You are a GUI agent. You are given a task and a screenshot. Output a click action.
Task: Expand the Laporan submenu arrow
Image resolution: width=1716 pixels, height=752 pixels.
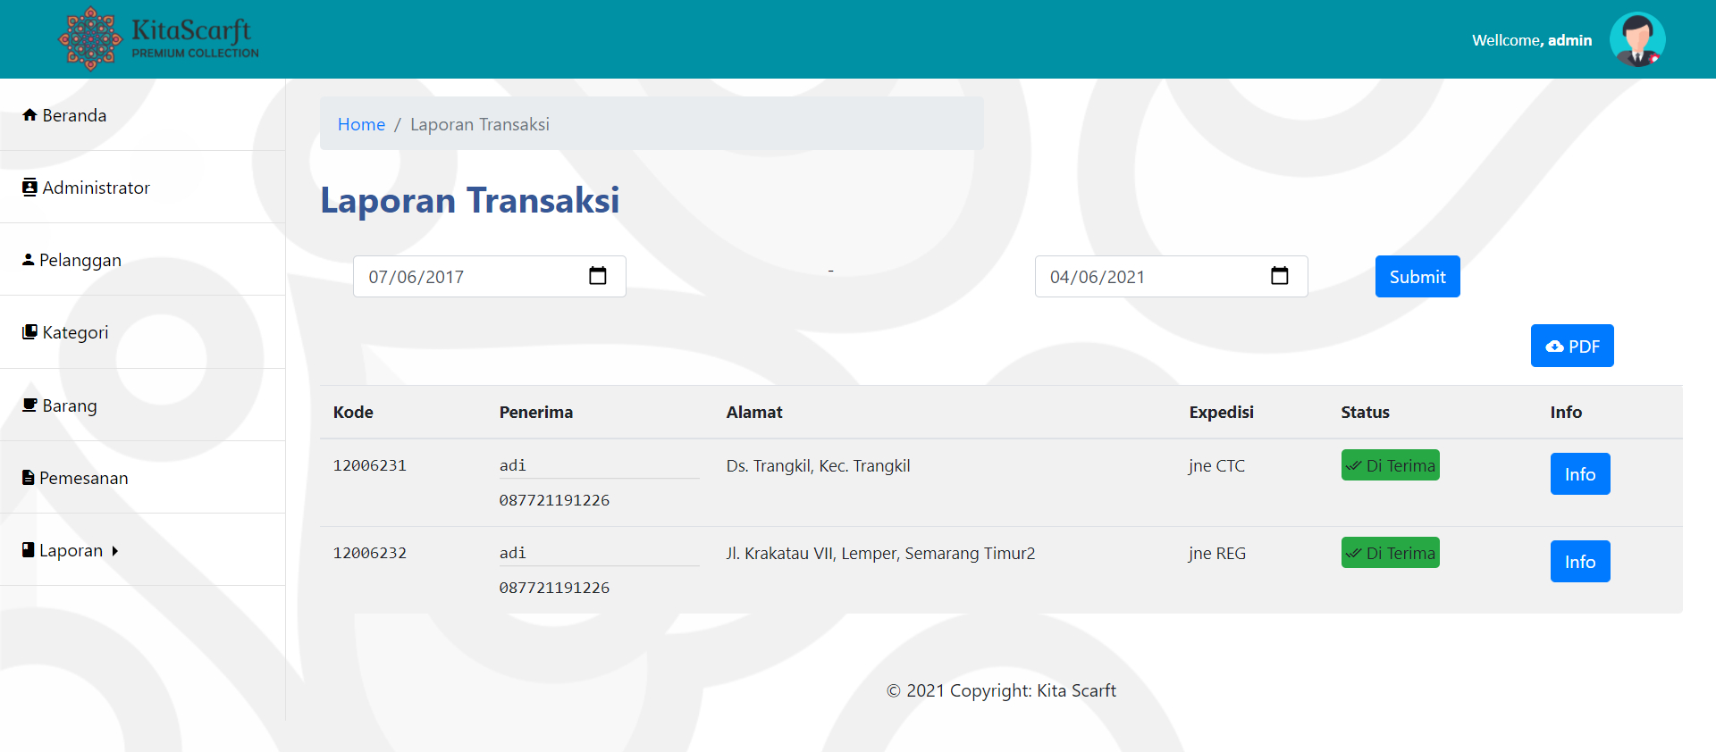pos(115,551)
